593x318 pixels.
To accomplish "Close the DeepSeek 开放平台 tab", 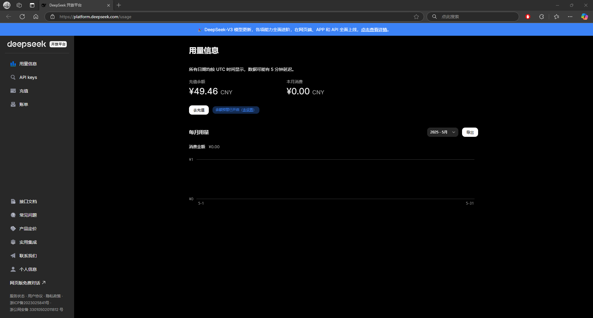I will coord(108,5).
